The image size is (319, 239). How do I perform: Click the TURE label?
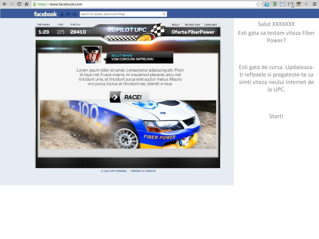(60, 25)
